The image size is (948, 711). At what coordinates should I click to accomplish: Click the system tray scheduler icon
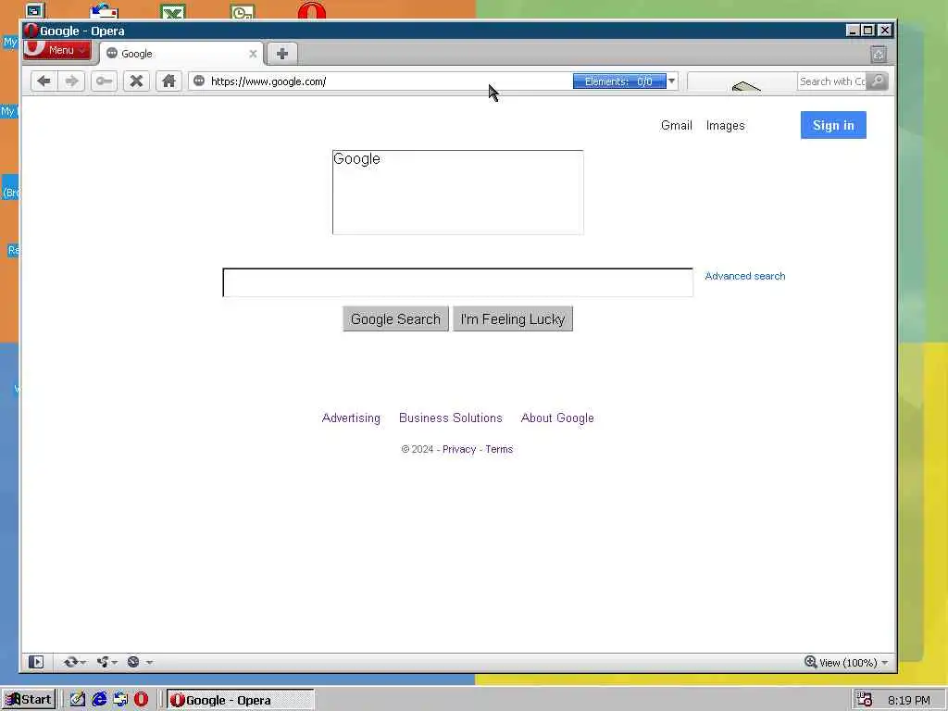tap(864, 700)
